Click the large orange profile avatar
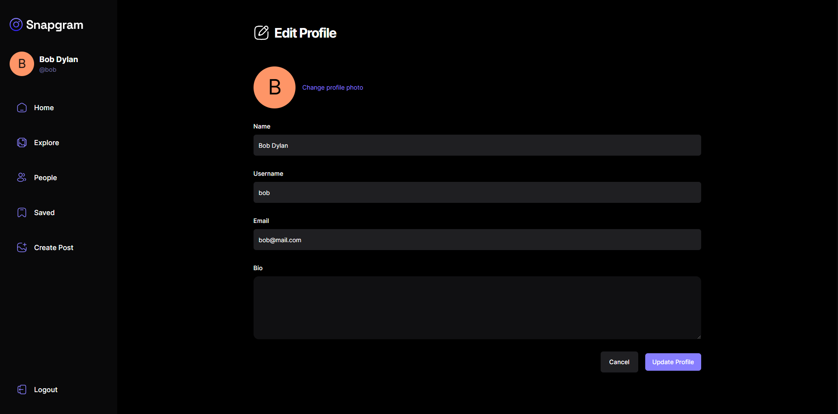The image size is (838, 414). click(275, 87)
